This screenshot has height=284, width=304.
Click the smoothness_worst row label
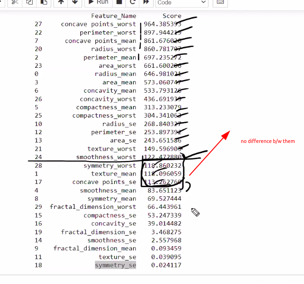pyautogui.click(x=106, y=157)
